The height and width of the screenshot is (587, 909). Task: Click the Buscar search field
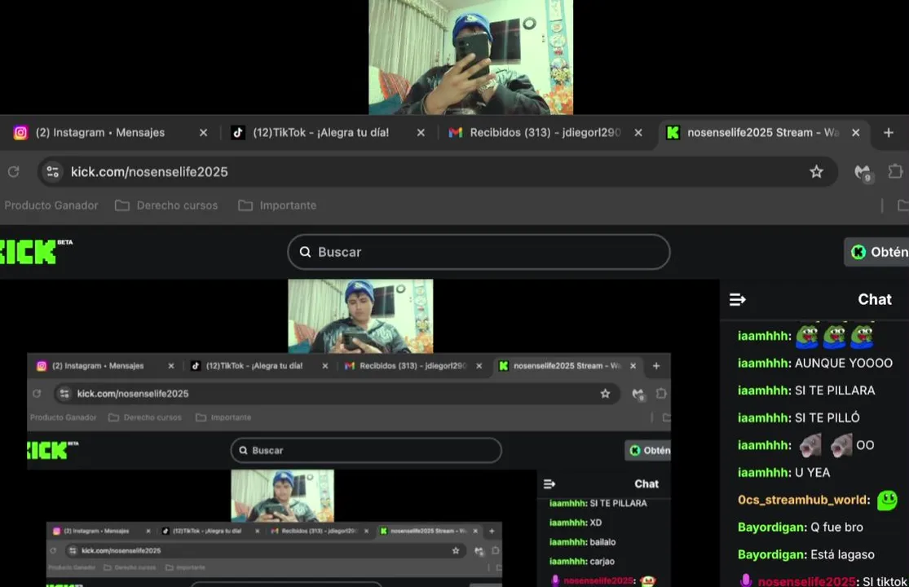pos(479,251)
